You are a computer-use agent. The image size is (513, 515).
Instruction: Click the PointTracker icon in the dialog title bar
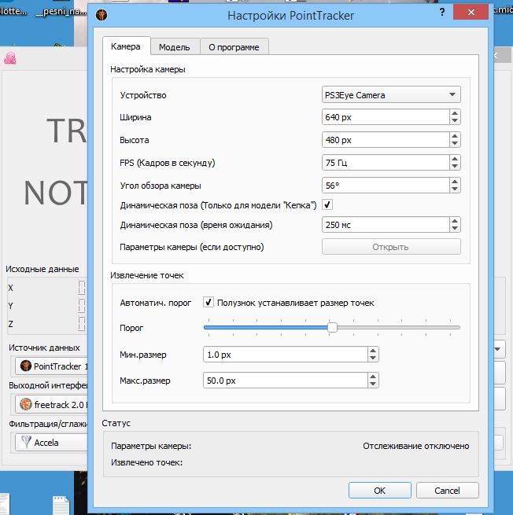coord(101,15)
